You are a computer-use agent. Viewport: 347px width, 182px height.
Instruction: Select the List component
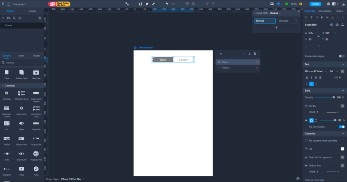(7, 125)
